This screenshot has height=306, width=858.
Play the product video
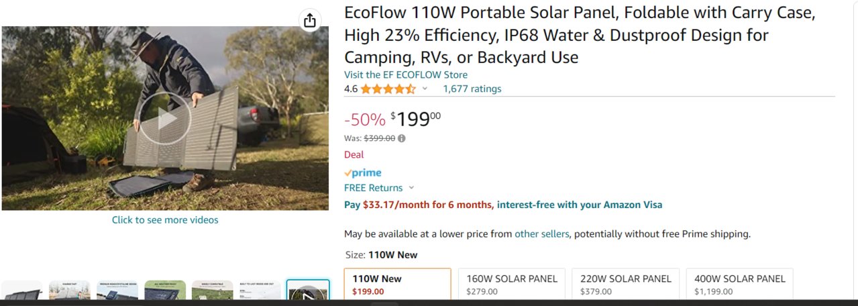point(165,119)
